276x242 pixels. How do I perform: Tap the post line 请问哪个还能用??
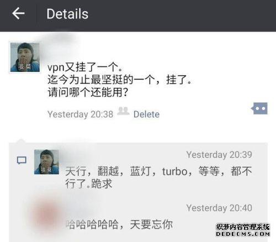click(88, 92)
